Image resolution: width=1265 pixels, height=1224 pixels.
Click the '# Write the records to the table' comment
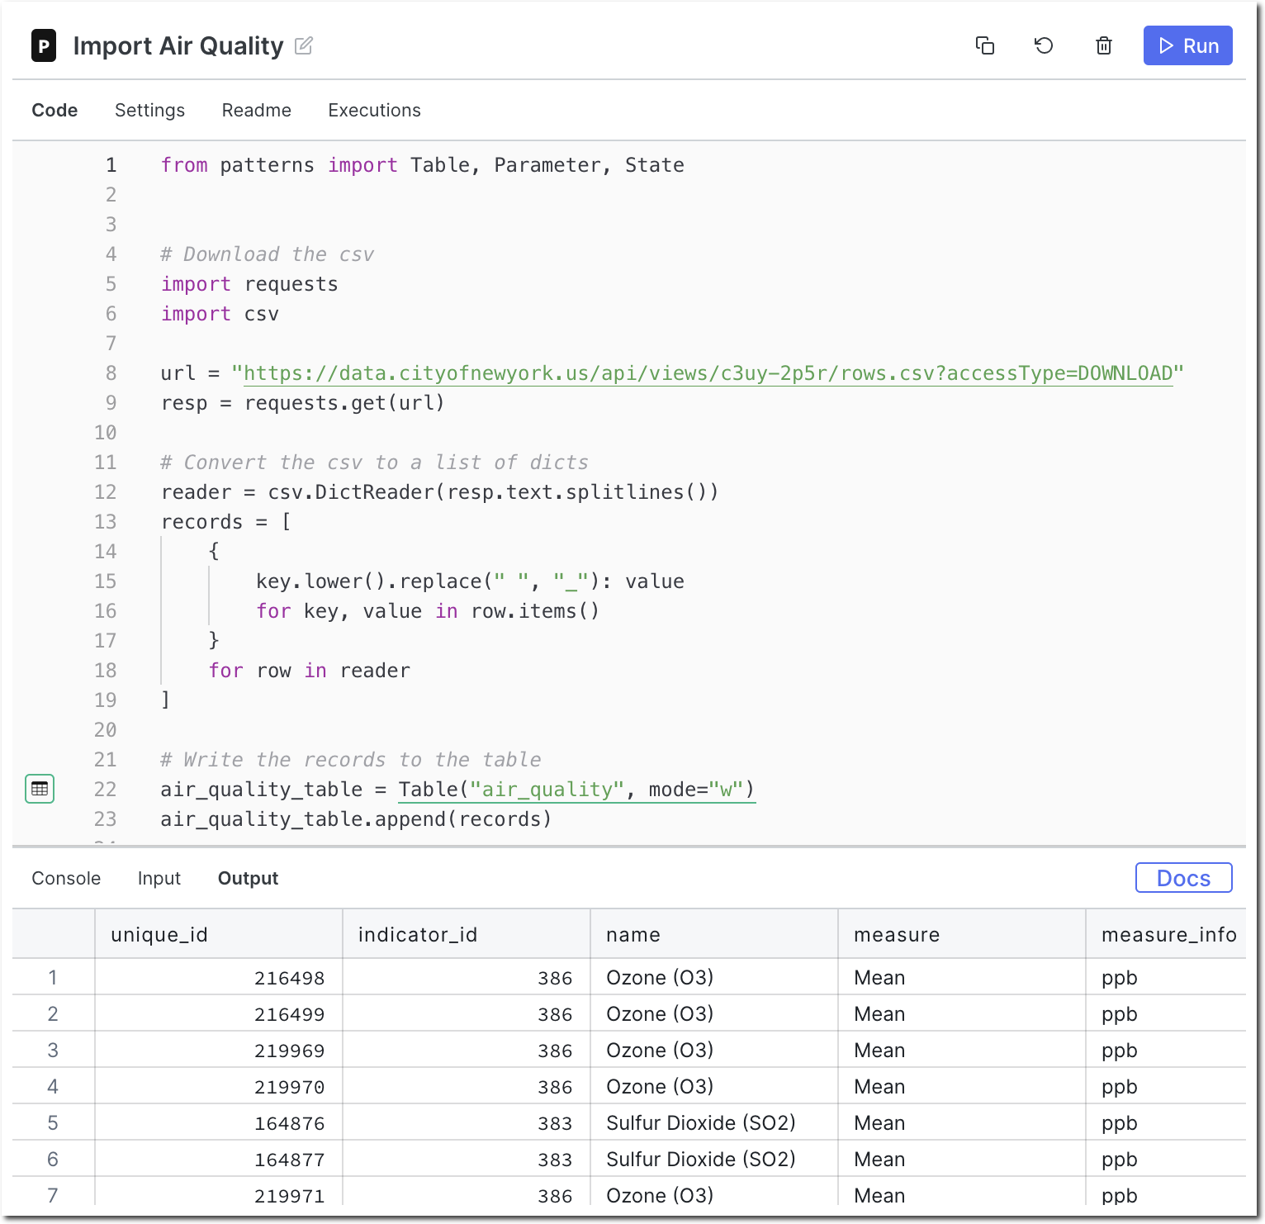tap(351, 760)
